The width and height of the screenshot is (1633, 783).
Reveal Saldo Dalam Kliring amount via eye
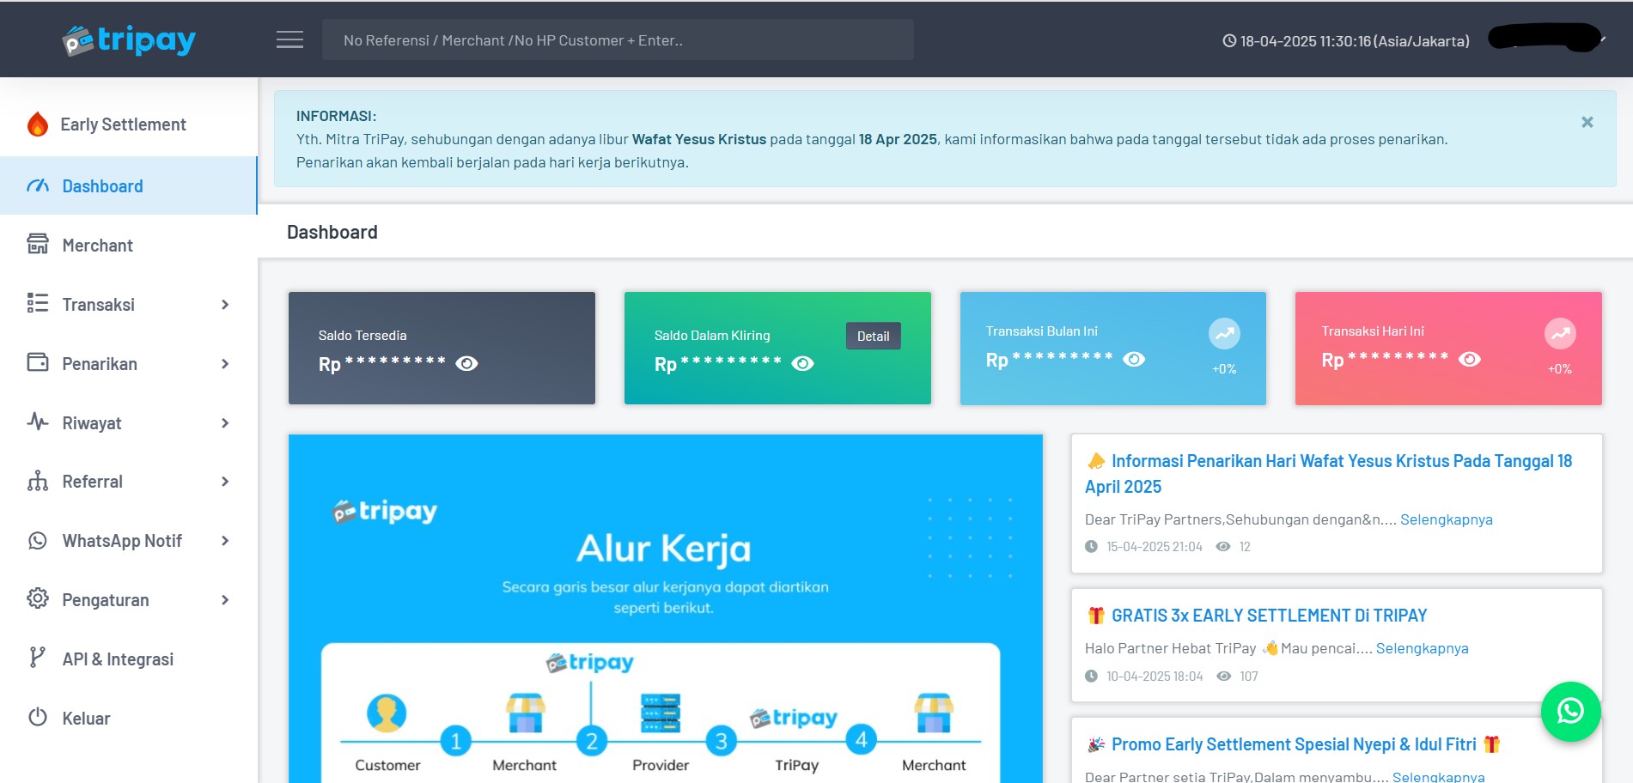pos(802,364)
